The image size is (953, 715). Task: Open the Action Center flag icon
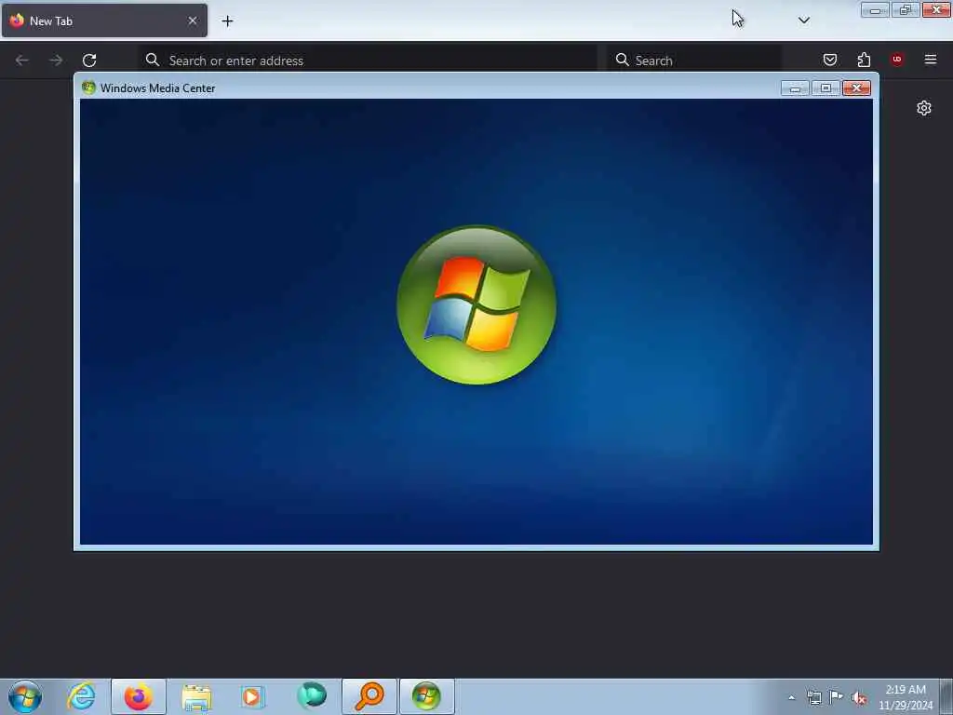[x=837, y=697]
